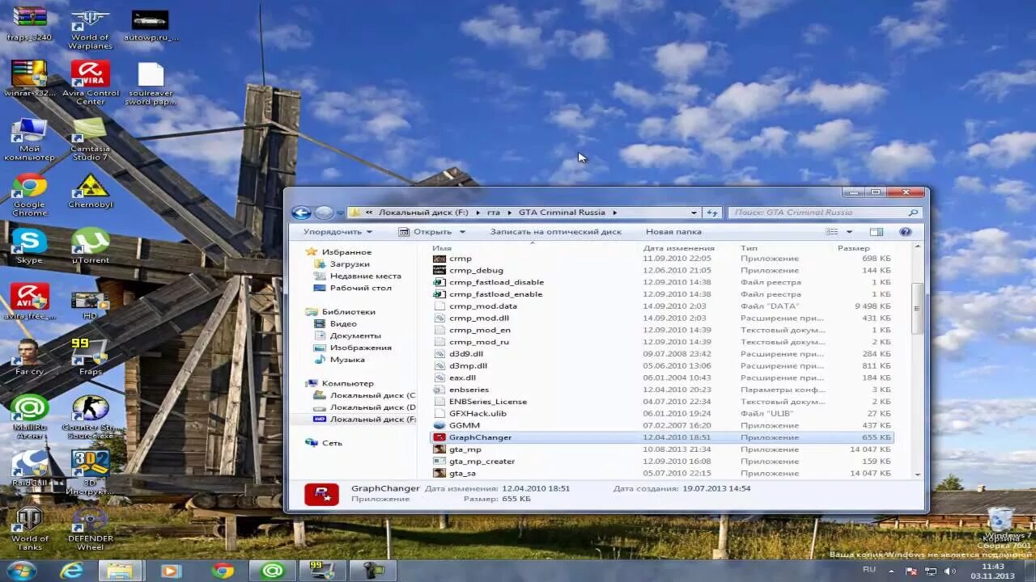Image resolution: width=1036 pixels, height=582 pixels.
Task: Launch Google Chrome from the desktop
Action: tap(29, 196)
